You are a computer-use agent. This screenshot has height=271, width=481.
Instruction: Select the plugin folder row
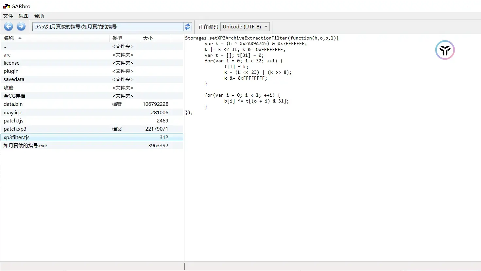point(92,71)
